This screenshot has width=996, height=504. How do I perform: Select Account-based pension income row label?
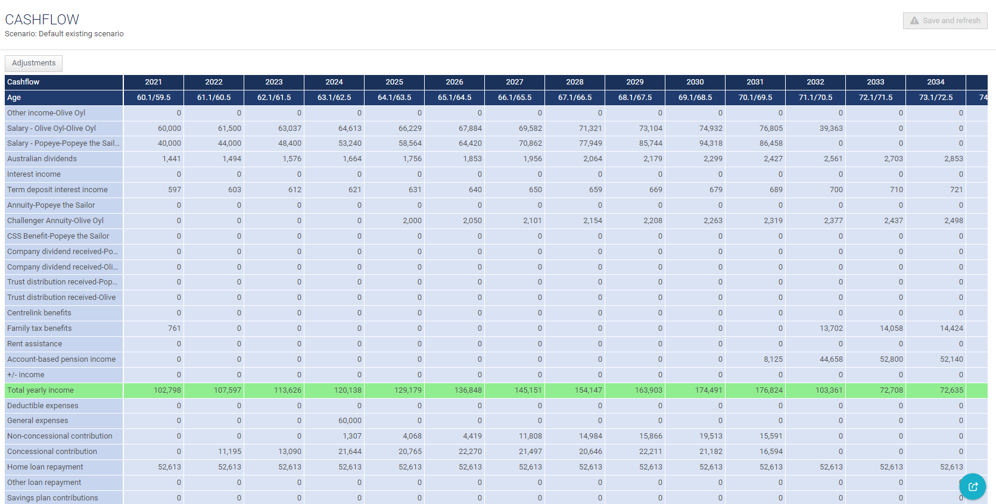click(x=64, y=359)
